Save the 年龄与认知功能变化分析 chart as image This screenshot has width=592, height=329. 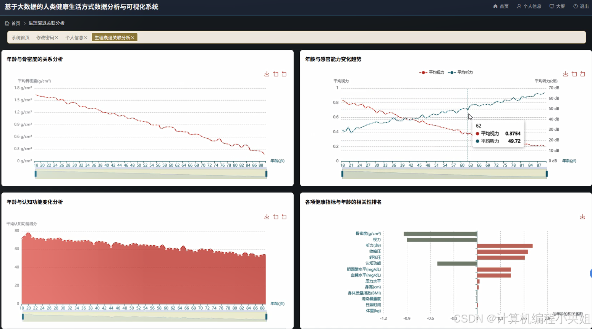click(267, 217)
